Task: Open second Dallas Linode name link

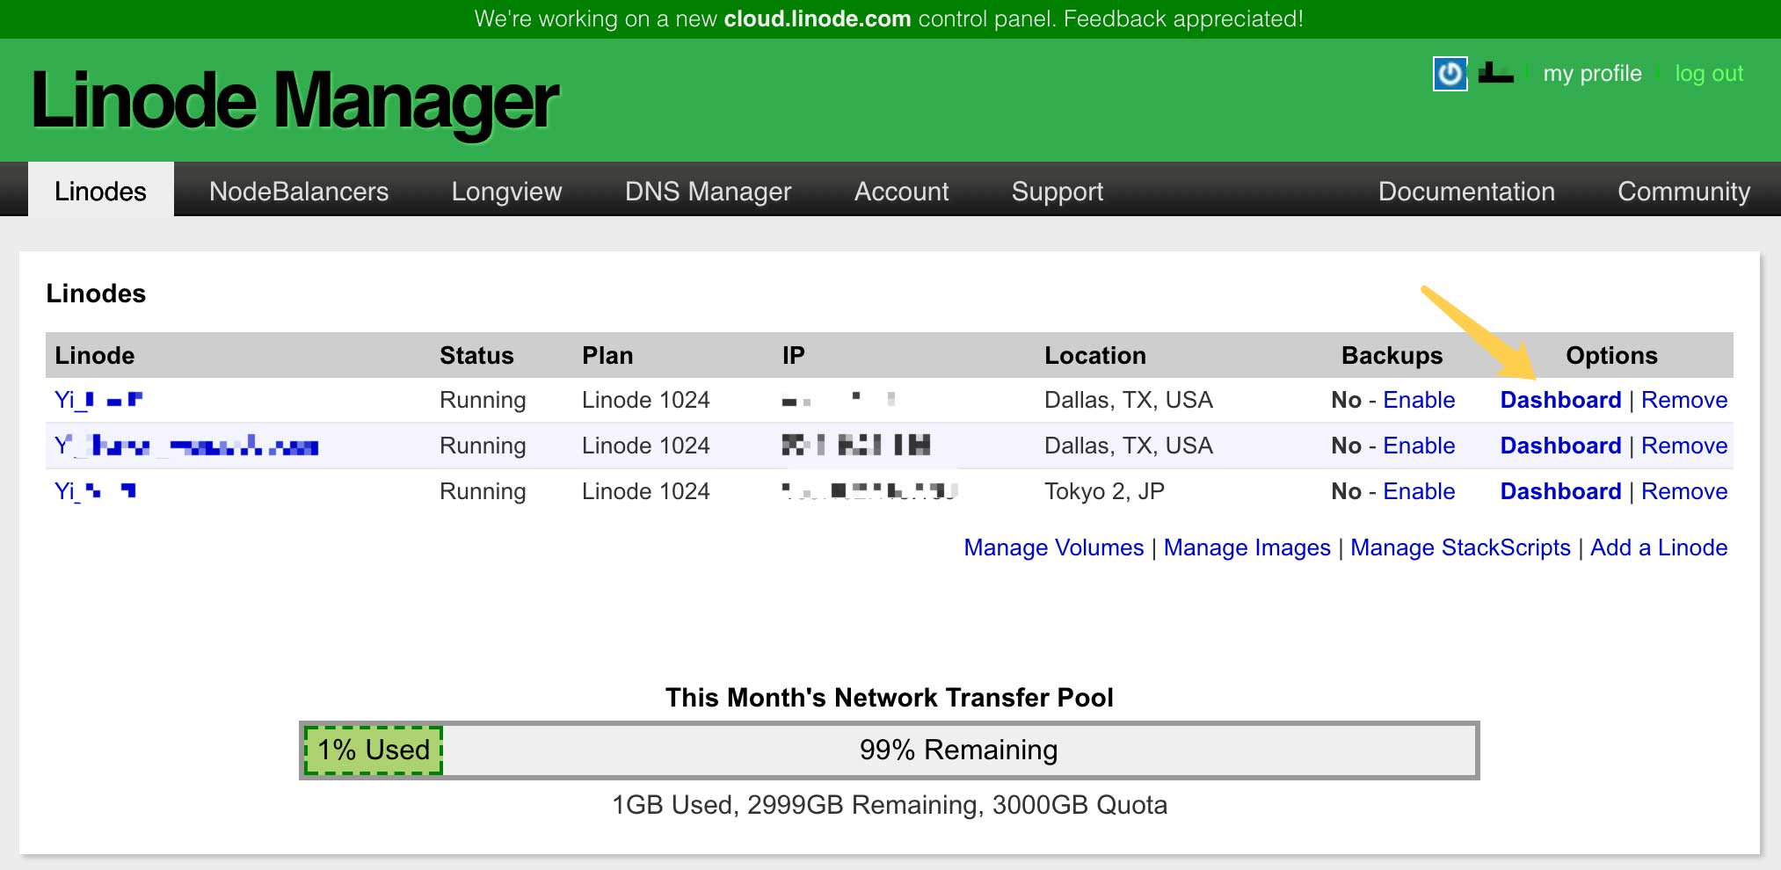Action: (186, 446)
